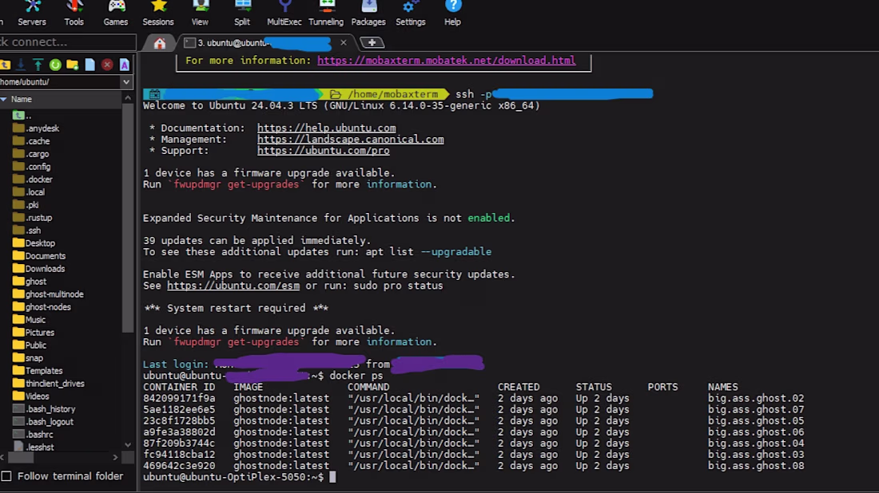The width and height of the screenshot is (879, 493).
Task: Click container name big.ass.ghost.02
Action: click(x=756, y=398)
